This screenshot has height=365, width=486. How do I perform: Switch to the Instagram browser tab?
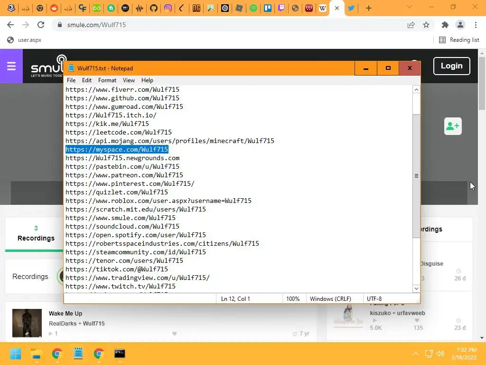point(168,8)
